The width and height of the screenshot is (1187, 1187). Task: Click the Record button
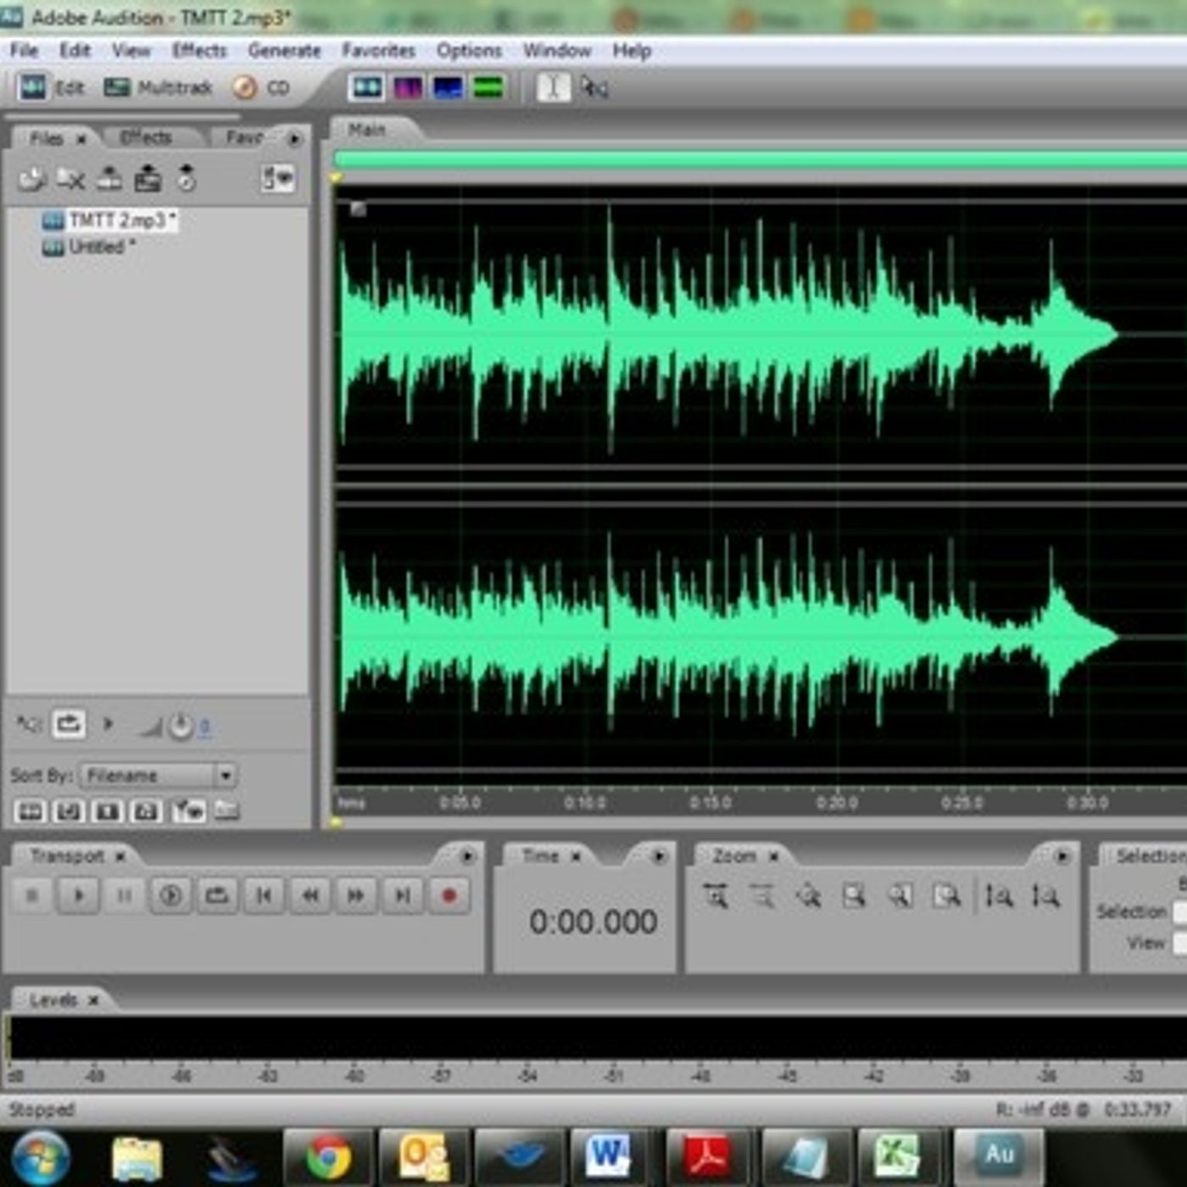coord(449,895)
